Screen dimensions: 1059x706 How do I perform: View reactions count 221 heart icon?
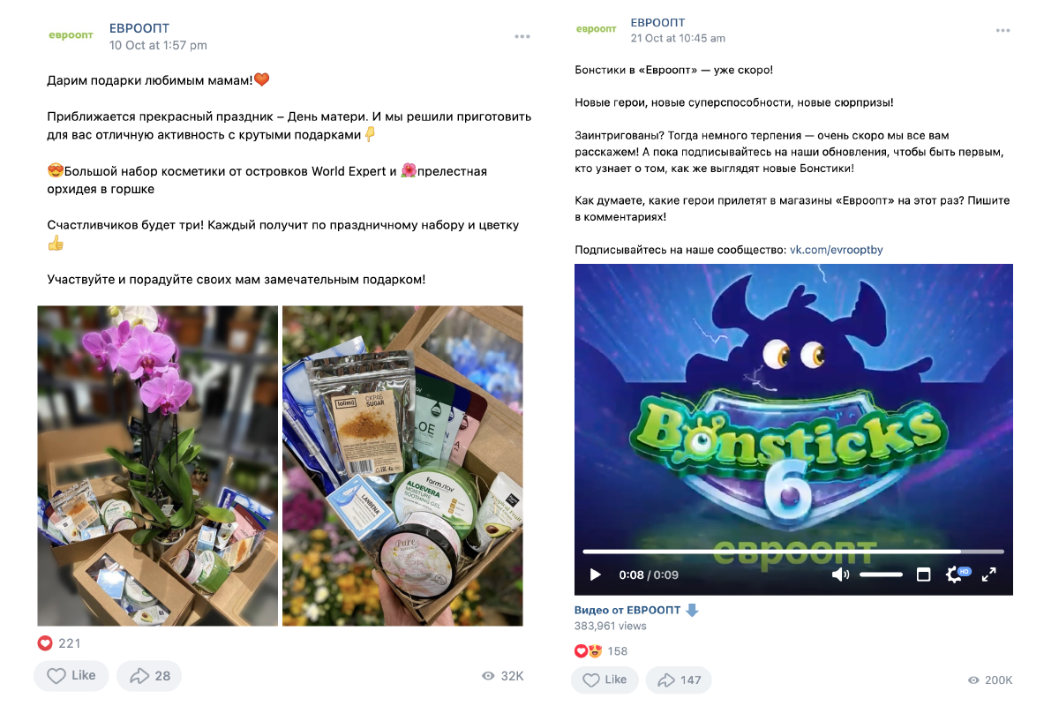(x=45, y=643)
